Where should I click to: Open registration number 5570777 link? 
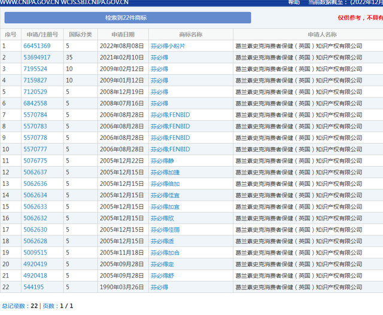[x=35, y=149]
